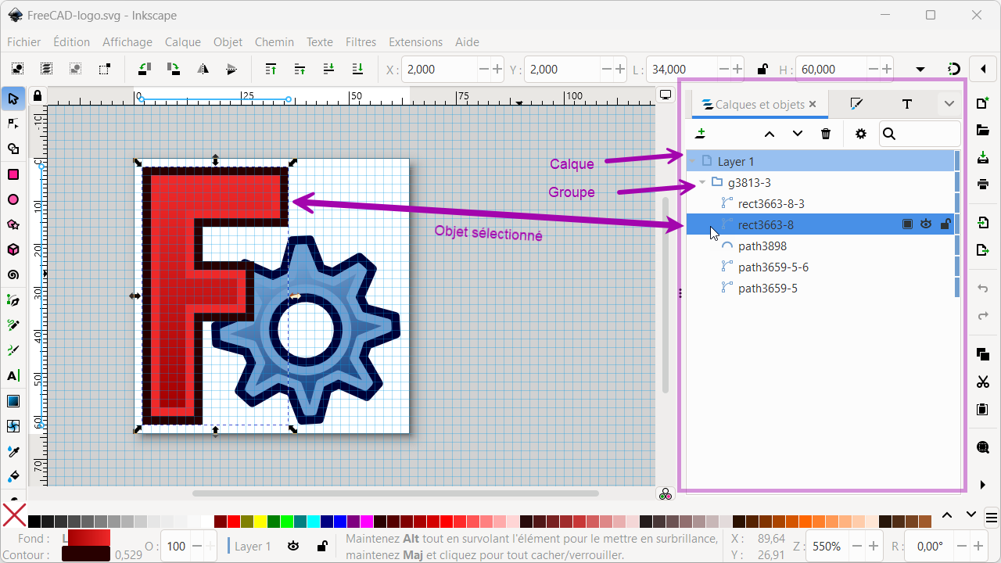Select the Ellipse tool

[x=13, y=199]
